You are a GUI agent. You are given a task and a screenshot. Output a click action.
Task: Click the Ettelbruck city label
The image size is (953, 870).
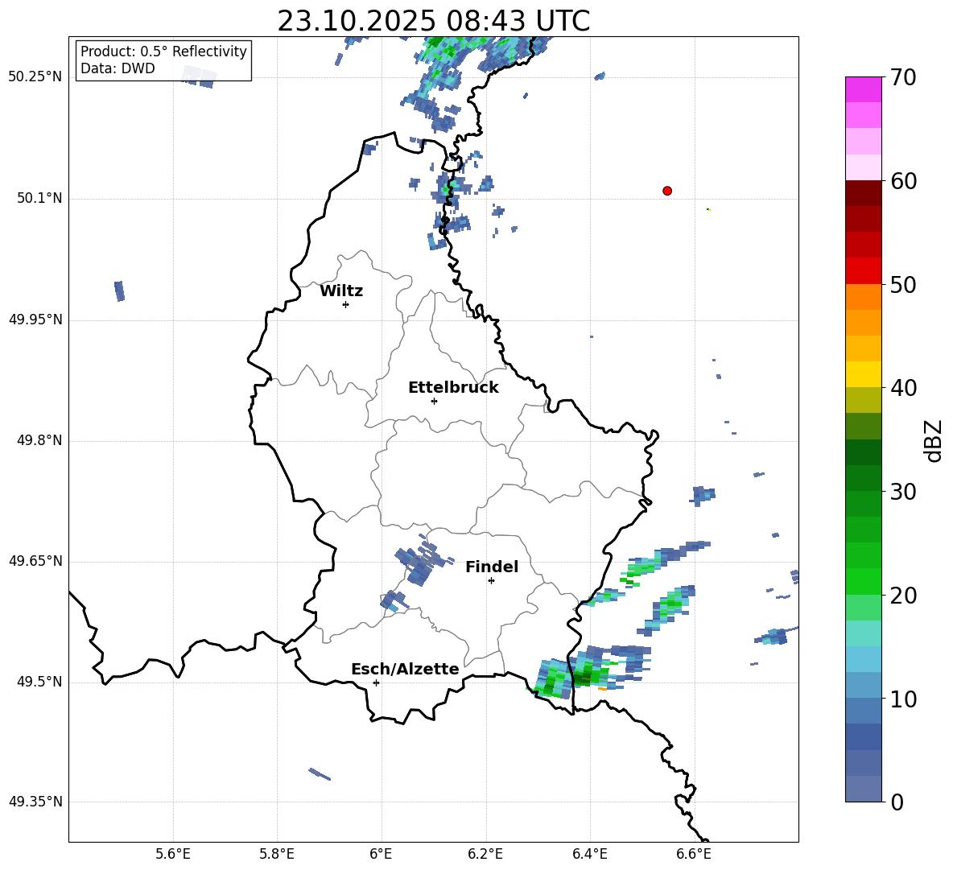point(453,388)
